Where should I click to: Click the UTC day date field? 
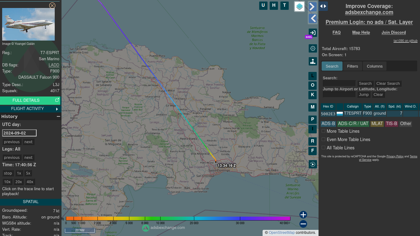coord(19,133)
